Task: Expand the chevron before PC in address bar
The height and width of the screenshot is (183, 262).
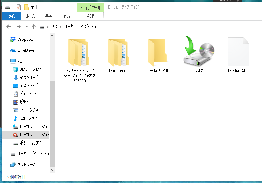Action: 48,27
